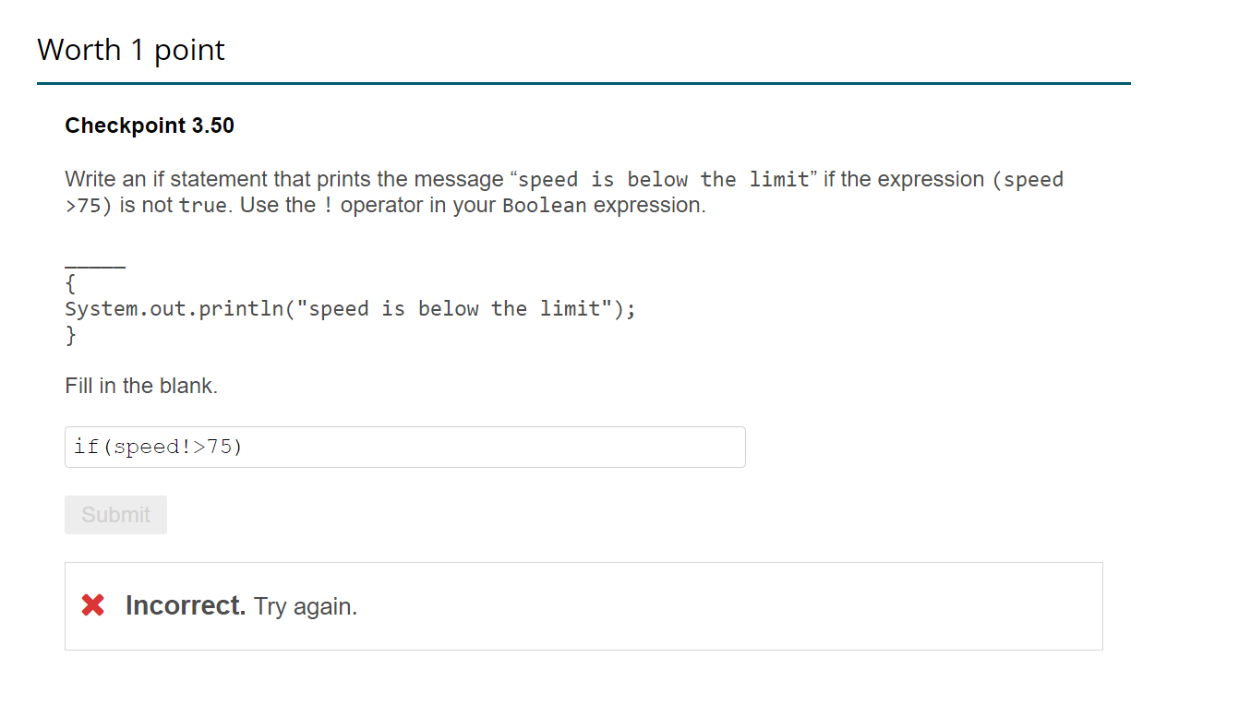
Task: Click the Try again. feedback text
Action: pyautogui.click(x=305, y=606)
